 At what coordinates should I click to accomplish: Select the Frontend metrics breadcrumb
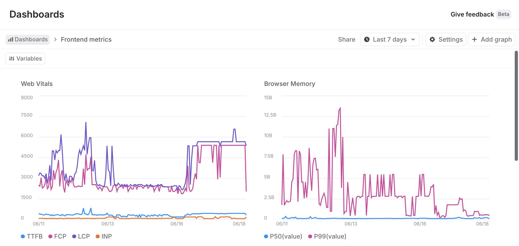tap(86, 39)
